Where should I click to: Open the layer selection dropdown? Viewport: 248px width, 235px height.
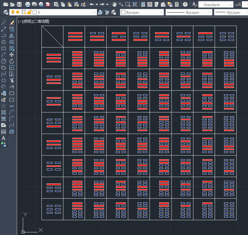[x=94, y=13]
